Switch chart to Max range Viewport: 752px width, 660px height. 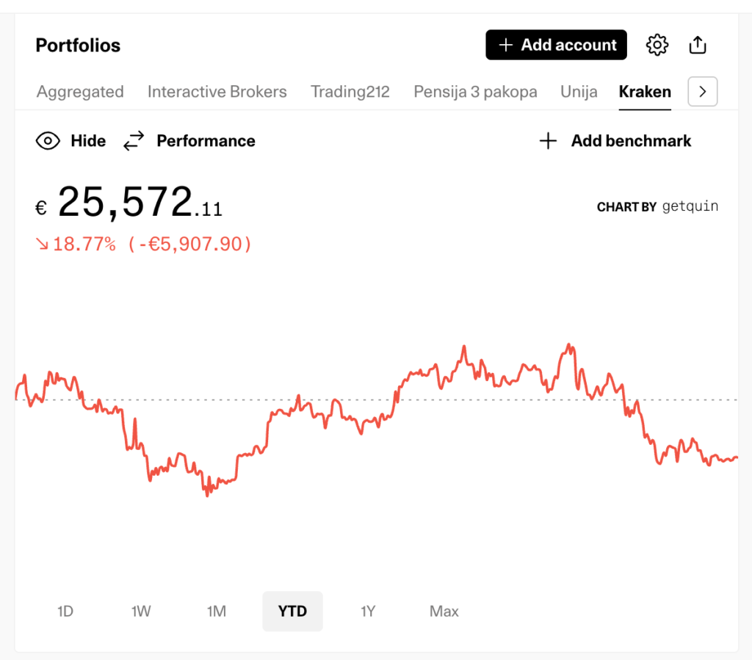444,611
